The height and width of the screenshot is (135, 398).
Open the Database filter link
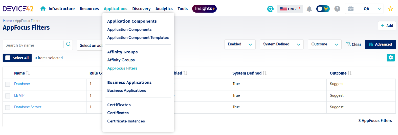(22, 84)
